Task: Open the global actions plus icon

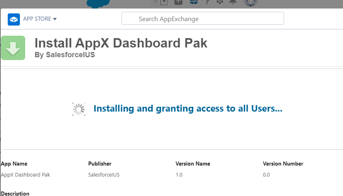Action: (178, 2)
